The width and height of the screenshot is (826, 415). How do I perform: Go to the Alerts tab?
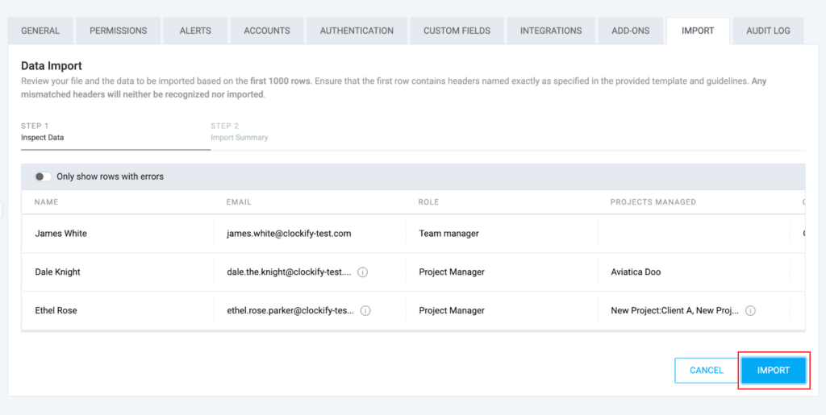(x=195, y=31)
